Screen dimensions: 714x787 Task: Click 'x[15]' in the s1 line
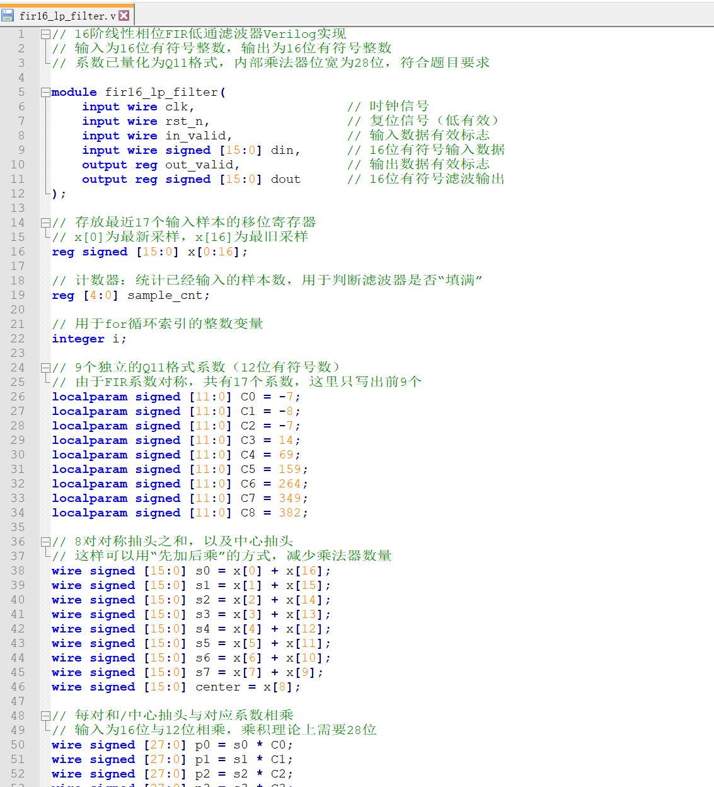point(305,585)
